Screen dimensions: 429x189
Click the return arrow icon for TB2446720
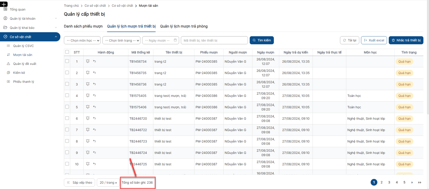pyautogui.click(x=94, y=118)
